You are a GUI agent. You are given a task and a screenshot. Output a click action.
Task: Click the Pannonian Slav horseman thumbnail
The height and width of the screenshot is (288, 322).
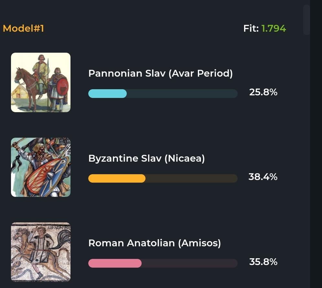(x=41, y=82)
